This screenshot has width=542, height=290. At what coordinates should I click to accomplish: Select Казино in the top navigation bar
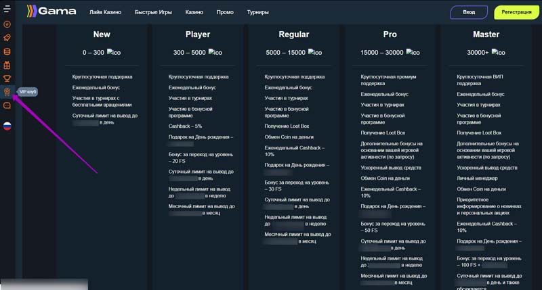coord(194,13)
